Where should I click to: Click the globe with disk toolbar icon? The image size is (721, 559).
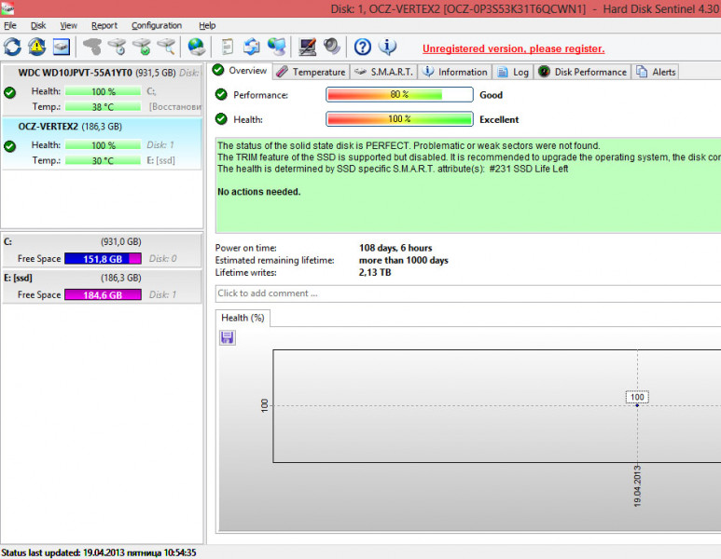tap(197, 47)
